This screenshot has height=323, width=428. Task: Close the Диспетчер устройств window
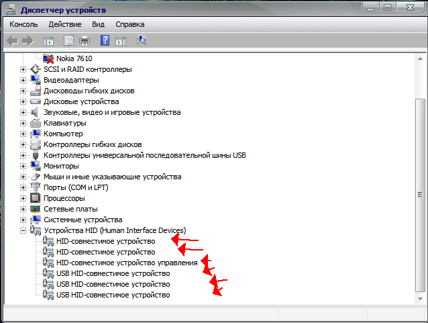(410, 8)
